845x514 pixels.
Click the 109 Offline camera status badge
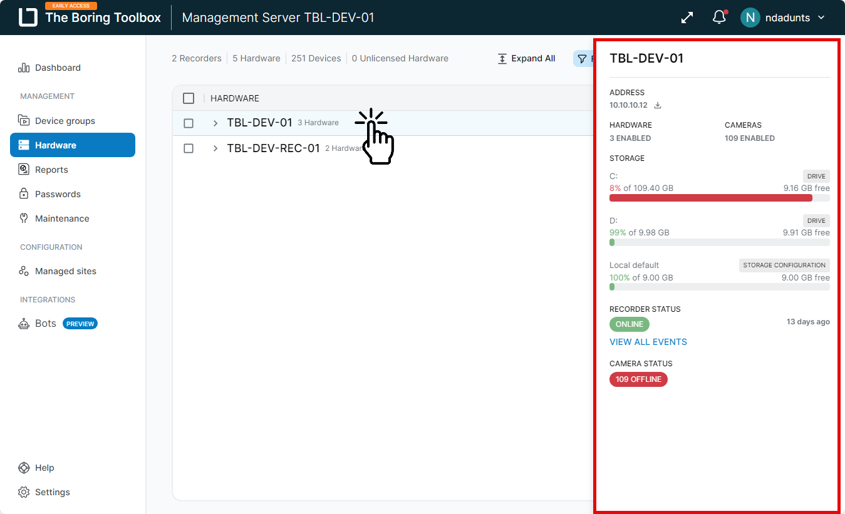pyautogui.click(x=638, y=379)
